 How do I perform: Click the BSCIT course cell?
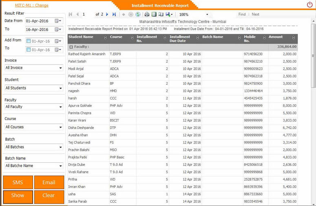(x=114, y=120)
